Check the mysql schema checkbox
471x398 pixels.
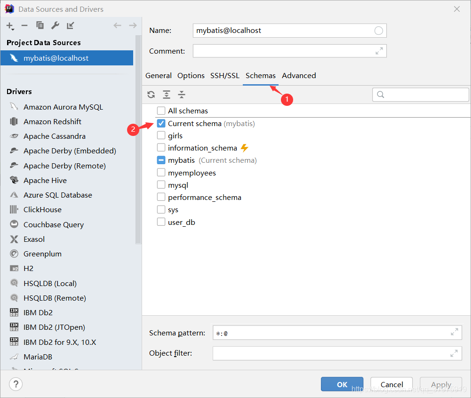[x=161, y=185]
